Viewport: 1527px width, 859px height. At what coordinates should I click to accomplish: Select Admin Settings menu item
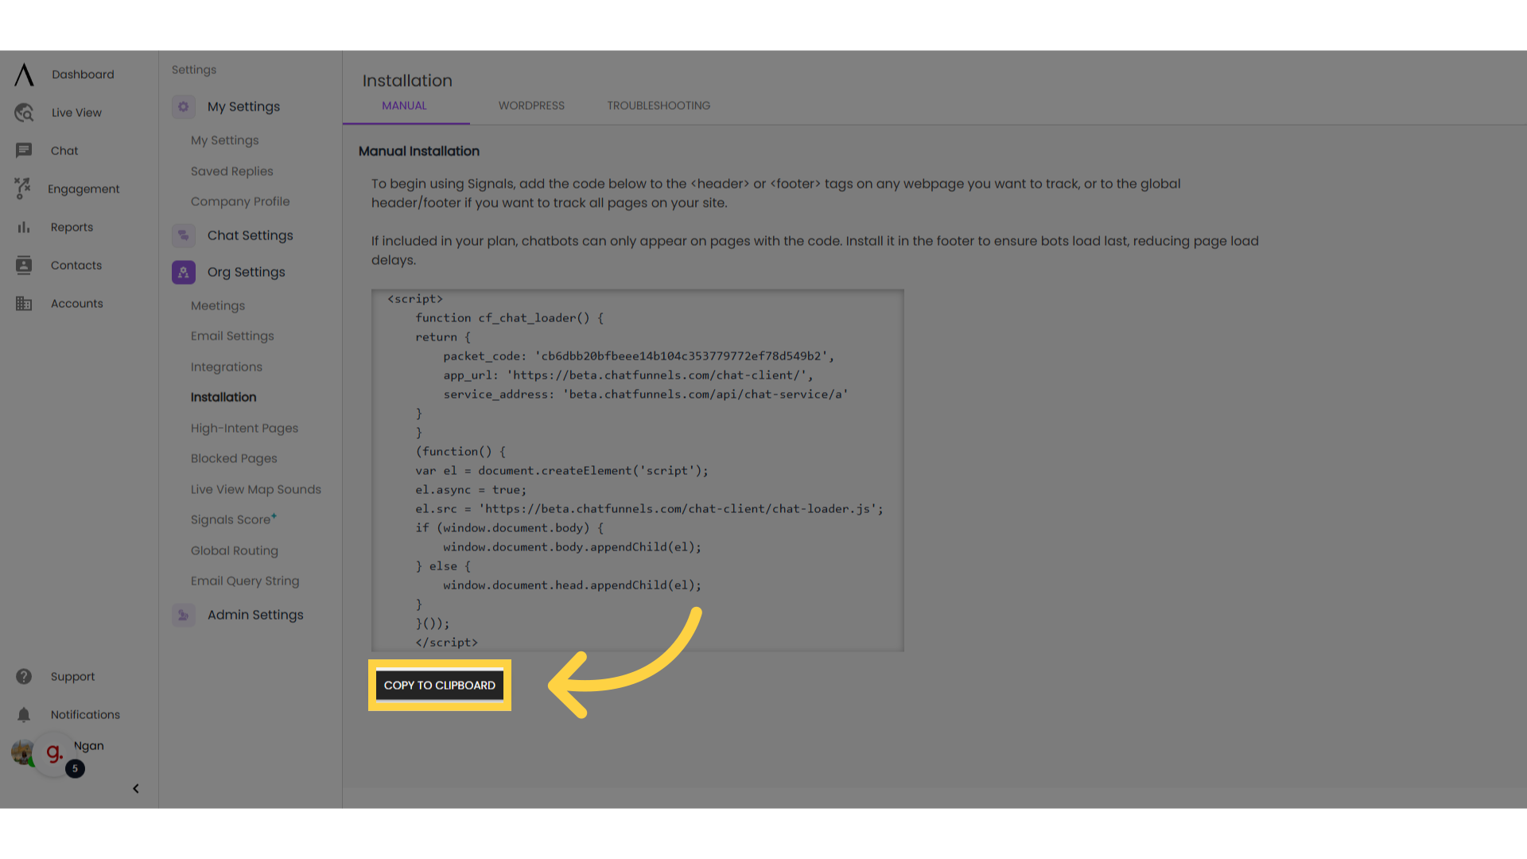pyautogui.click(x=254, y=615)
